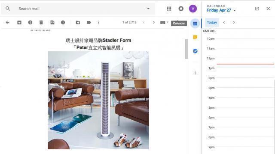The height and width of the screenshot is (154, 275).
Task: Open calendar in a new tab
Action: click(257, 9)
